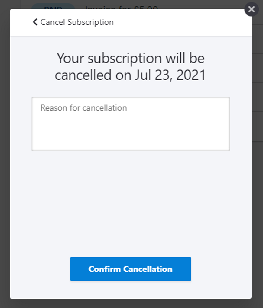Click the word "cancelled" in the heading
The height and width of the screenshot is (308, 263).
pyautogui.click(x=83, y=75)
